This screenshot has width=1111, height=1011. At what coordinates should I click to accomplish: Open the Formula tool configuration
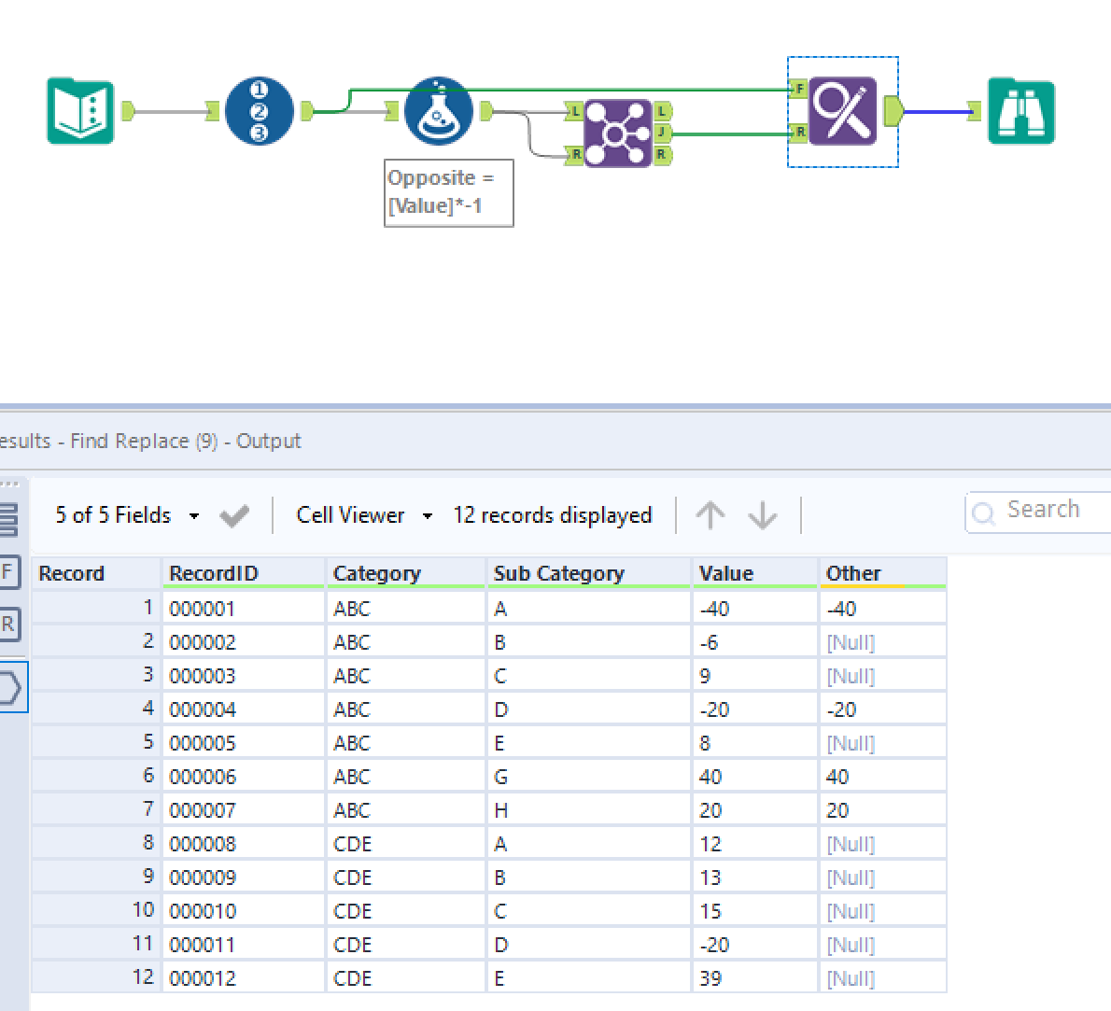(x=438, y=110)
